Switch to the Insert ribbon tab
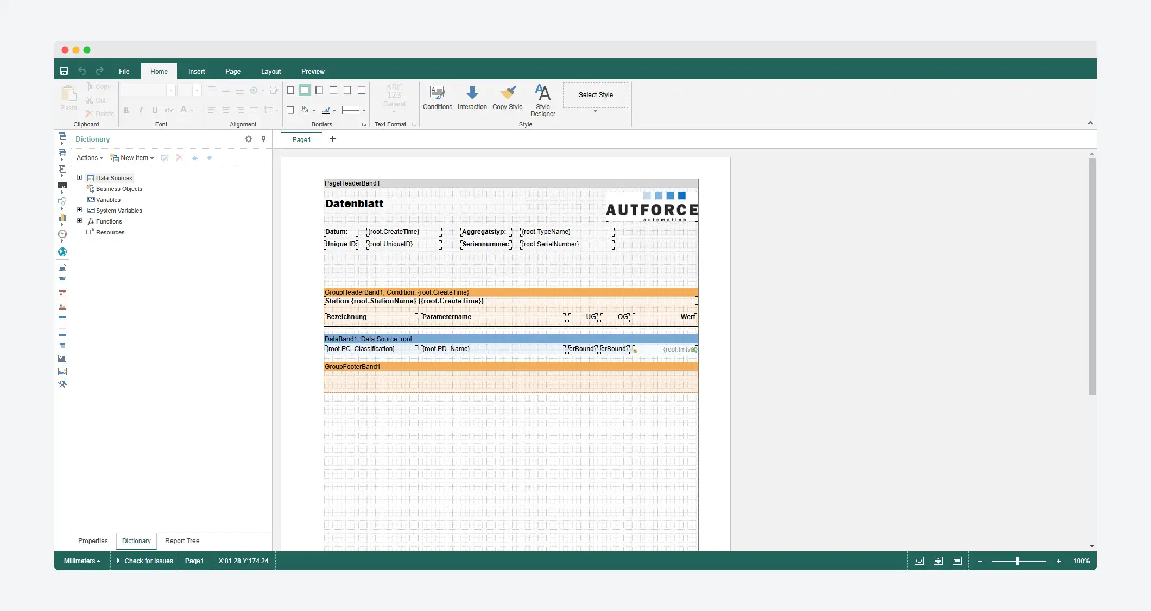The width and height of the screenshot is (1151, 611). [197, 71]
